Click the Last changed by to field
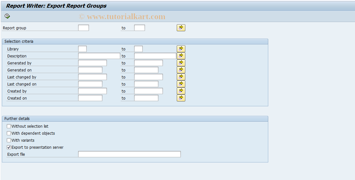The image size is (355, 180). pyautogui.click(x=149, y=77)
